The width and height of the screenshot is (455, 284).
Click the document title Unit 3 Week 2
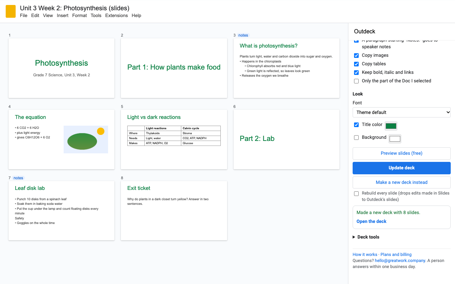75,8
